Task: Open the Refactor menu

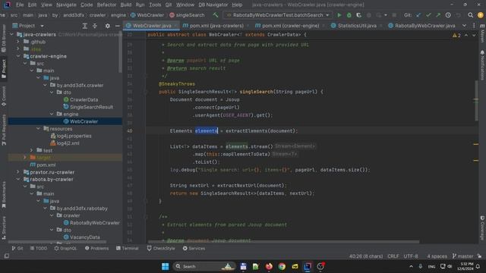Action: tap(106, 5)
